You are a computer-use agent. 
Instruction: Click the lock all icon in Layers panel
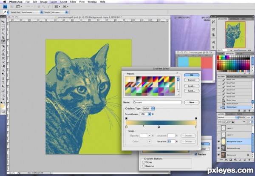click(233, 122)
